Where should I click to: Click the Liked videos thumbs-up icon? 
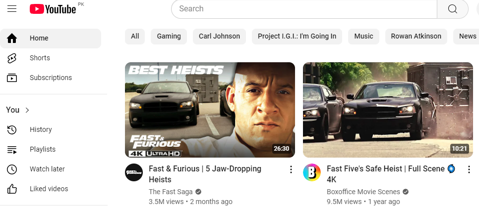pos(12,189)
